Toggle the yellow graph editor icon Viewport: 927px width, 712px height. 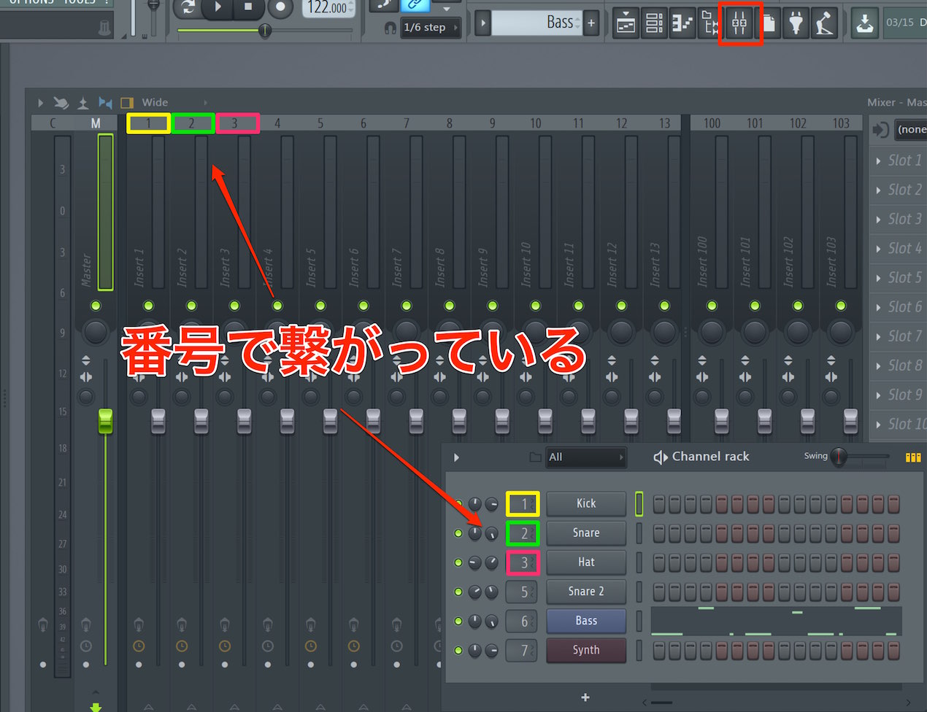(x=912, y=457)
